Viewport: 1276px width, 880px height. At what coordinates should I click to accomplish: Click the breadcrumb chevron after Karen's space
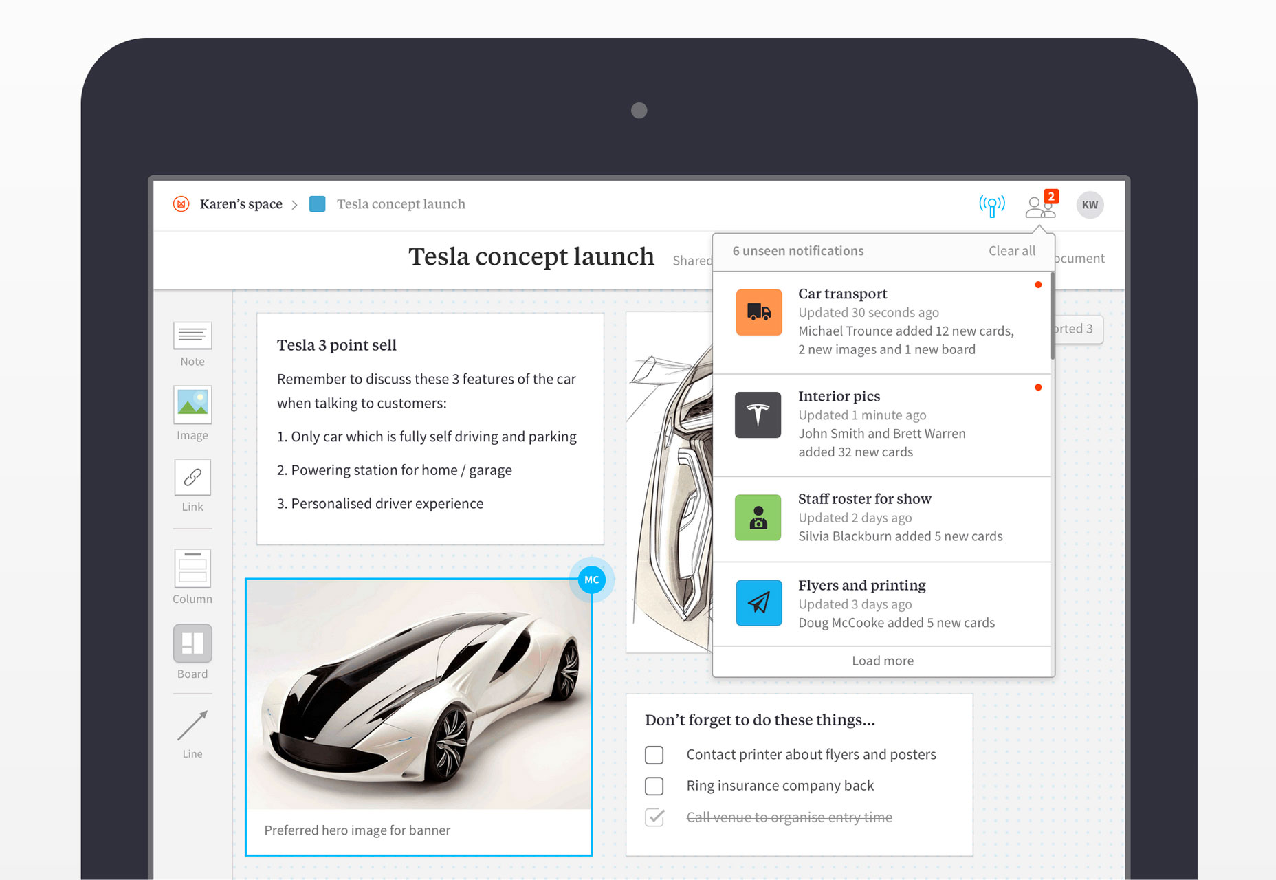[x=294, y=205]
